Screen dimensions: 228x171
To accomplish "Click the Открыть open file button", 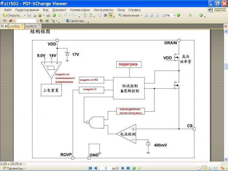I will click(x=13, y=15).
